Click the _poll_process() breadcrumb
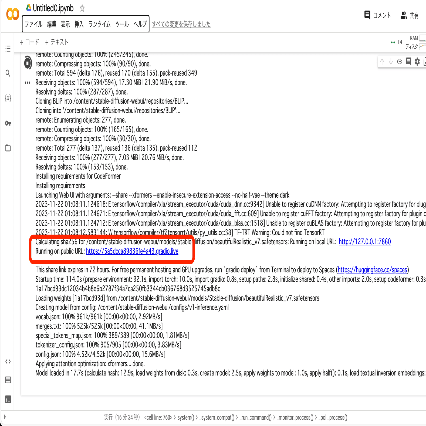This screenshot has height=426, width=426. pyautogui.click(x=333, y=417)
